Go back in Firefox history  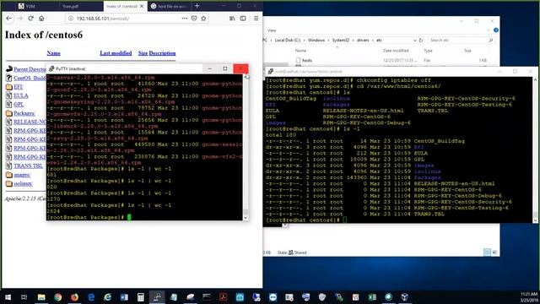(9, 19)
